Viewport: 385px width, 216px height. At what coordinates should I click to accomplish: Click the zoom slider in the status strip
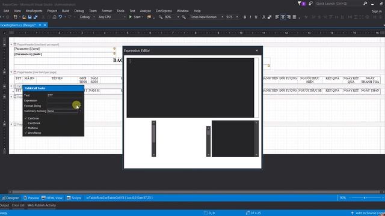[366, 197]
